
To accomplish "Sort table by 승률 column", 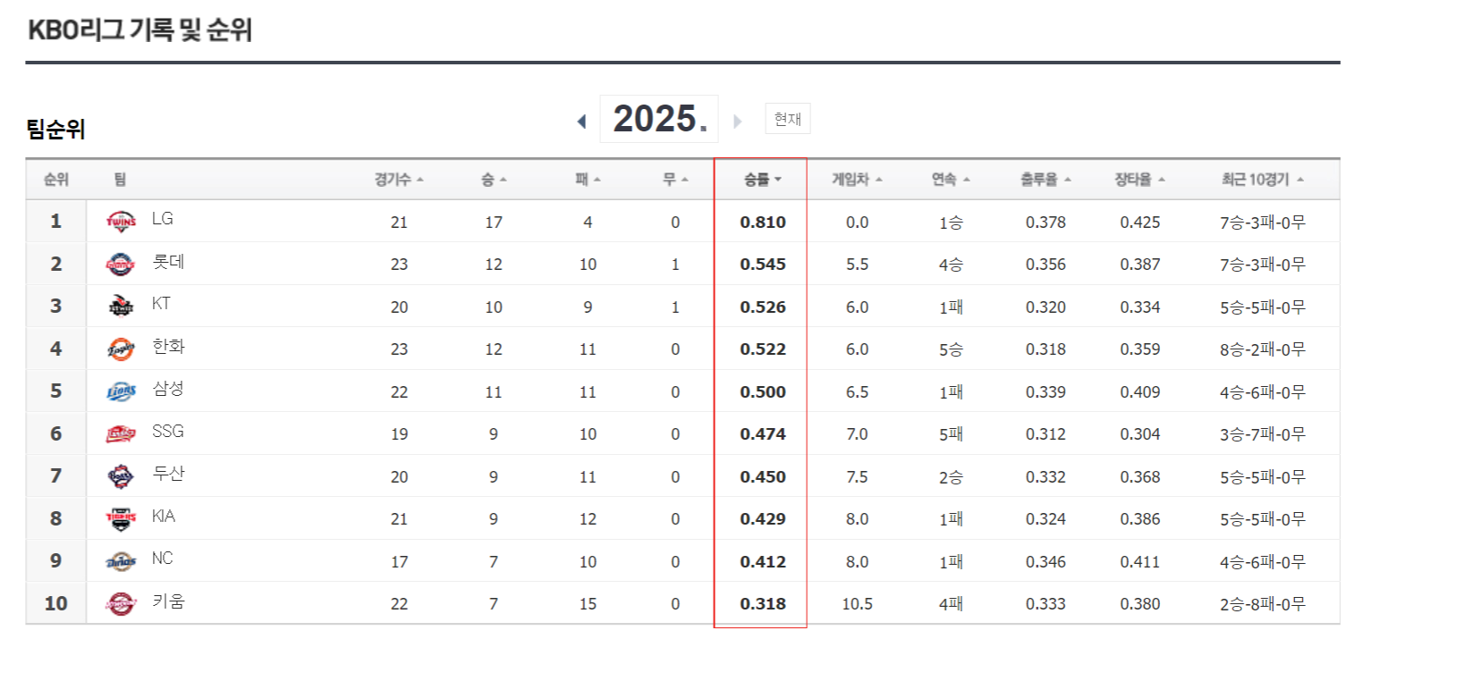I will pos(762,180).
